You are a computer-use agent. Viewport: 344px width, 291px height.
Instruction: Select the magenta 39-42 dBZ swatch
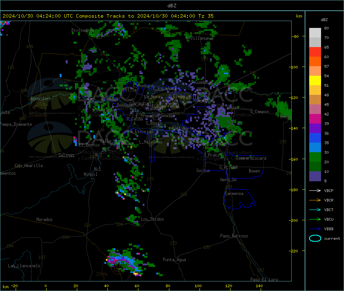tap(315, 119)
